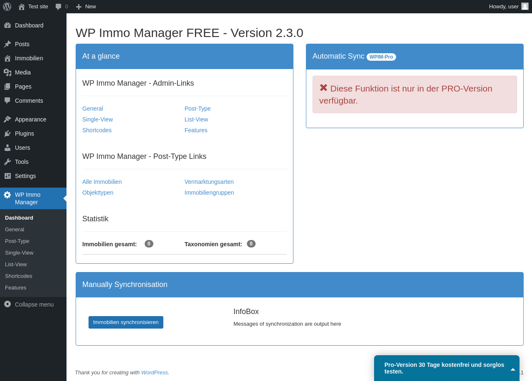Click the Users person icon
The image size is (532, 381).
[7, 148]
